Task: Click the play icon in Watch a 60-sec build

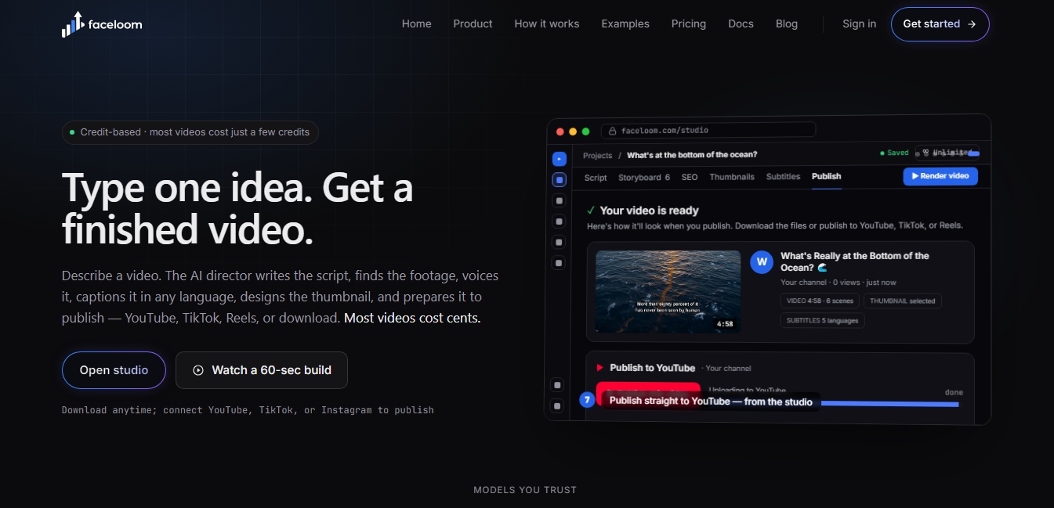Action: (198, 370)
